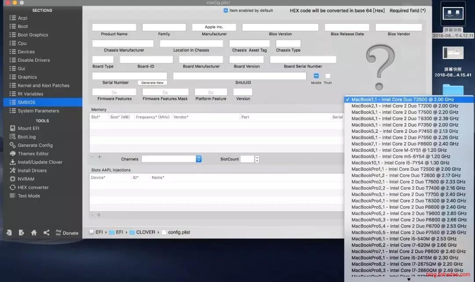
Task: Select MacBookPro8,1 from model list
Action: 405,258
